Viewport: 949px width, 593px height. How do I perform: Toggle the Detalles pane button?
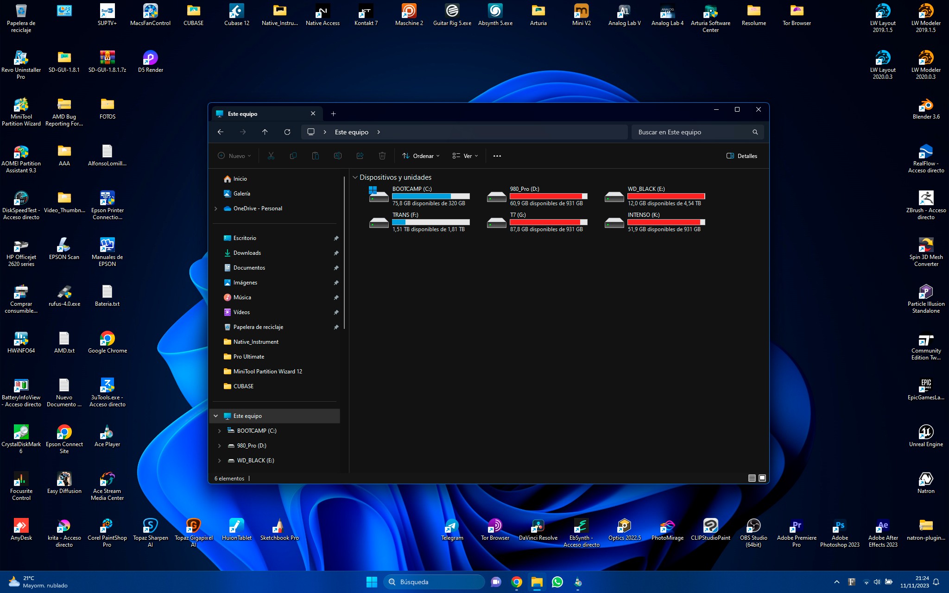pyautogui.click(x=741, y=156)
